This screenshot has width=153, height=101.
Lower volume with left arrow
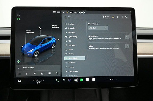click(107, 79)
